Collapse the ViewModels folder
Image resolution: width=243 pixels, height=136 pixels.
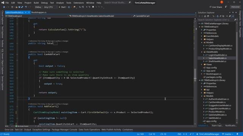pyautogui.click(x=202, y=52)
